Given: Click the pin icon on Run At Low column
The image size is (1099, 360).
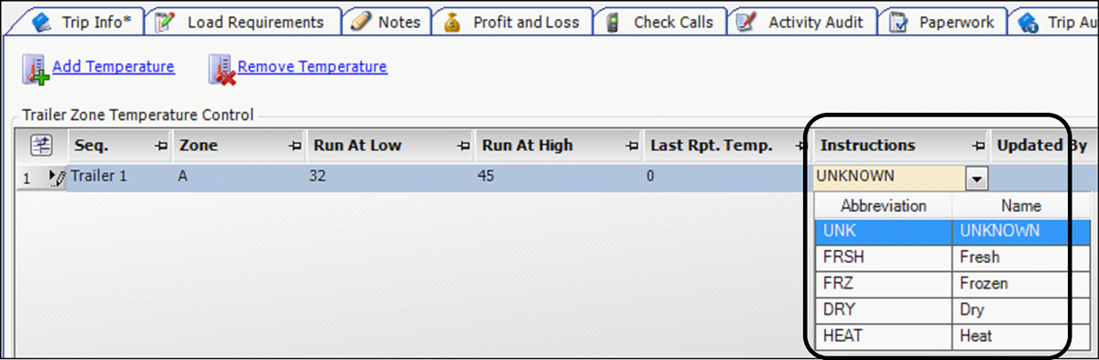Looking at the screenshot, I should click(x=463, y=146).
